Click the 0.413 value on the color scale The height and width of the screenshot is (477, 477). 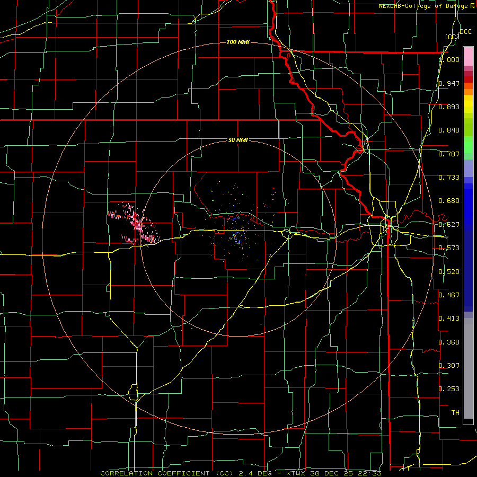pos(449,319)
